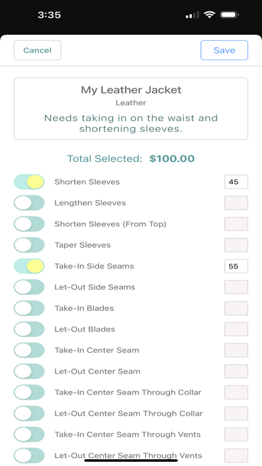Edit the Shorten Sleeves price field showing 45
The height and width of the screenshot is (466, 262).
click(236, 182)
